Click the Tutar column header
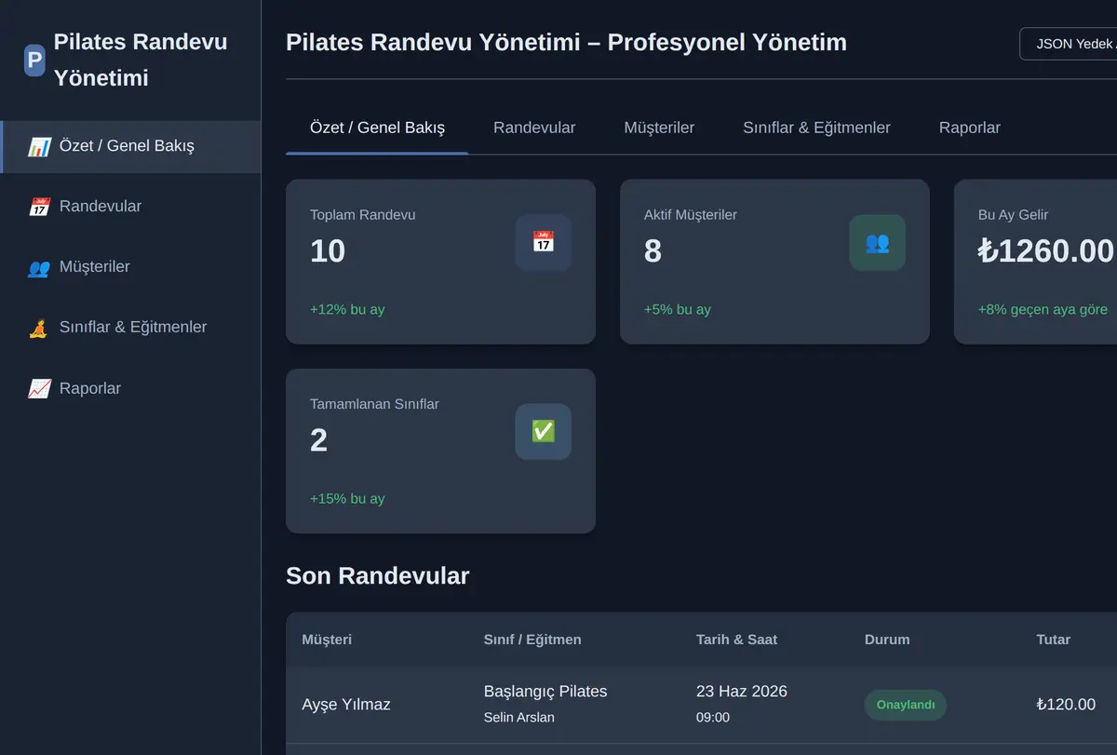 (x=1053, y=640)
